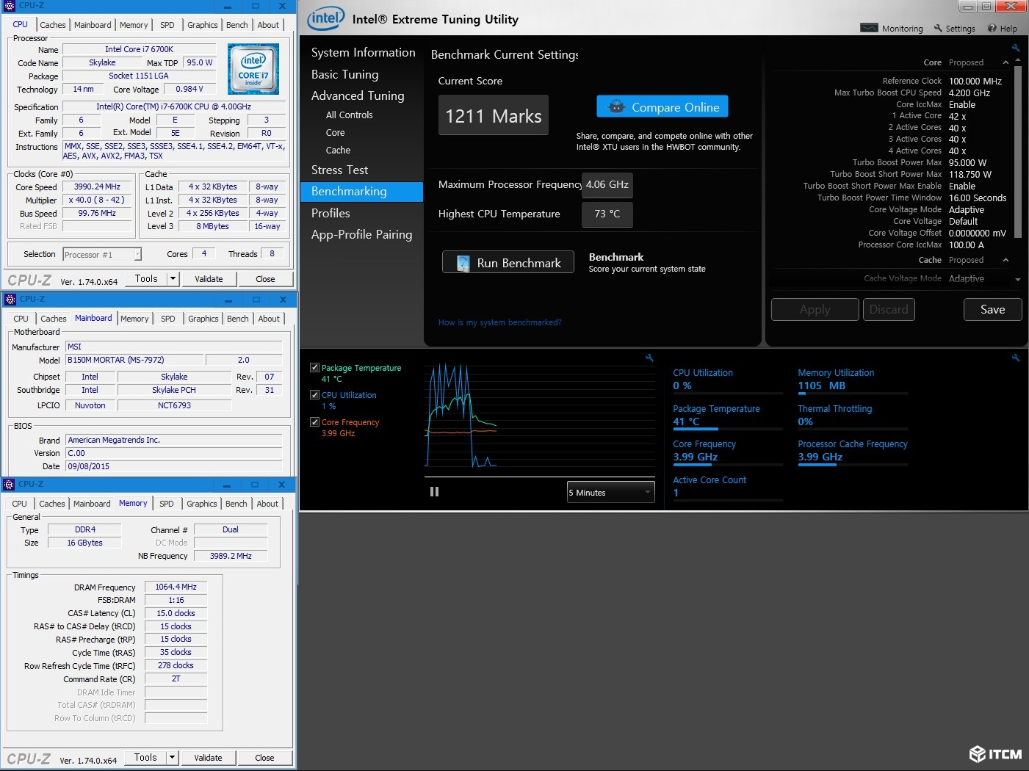Click Validate in the bottom CPU-Z window
1029x771 pixels.
(208, 758)
